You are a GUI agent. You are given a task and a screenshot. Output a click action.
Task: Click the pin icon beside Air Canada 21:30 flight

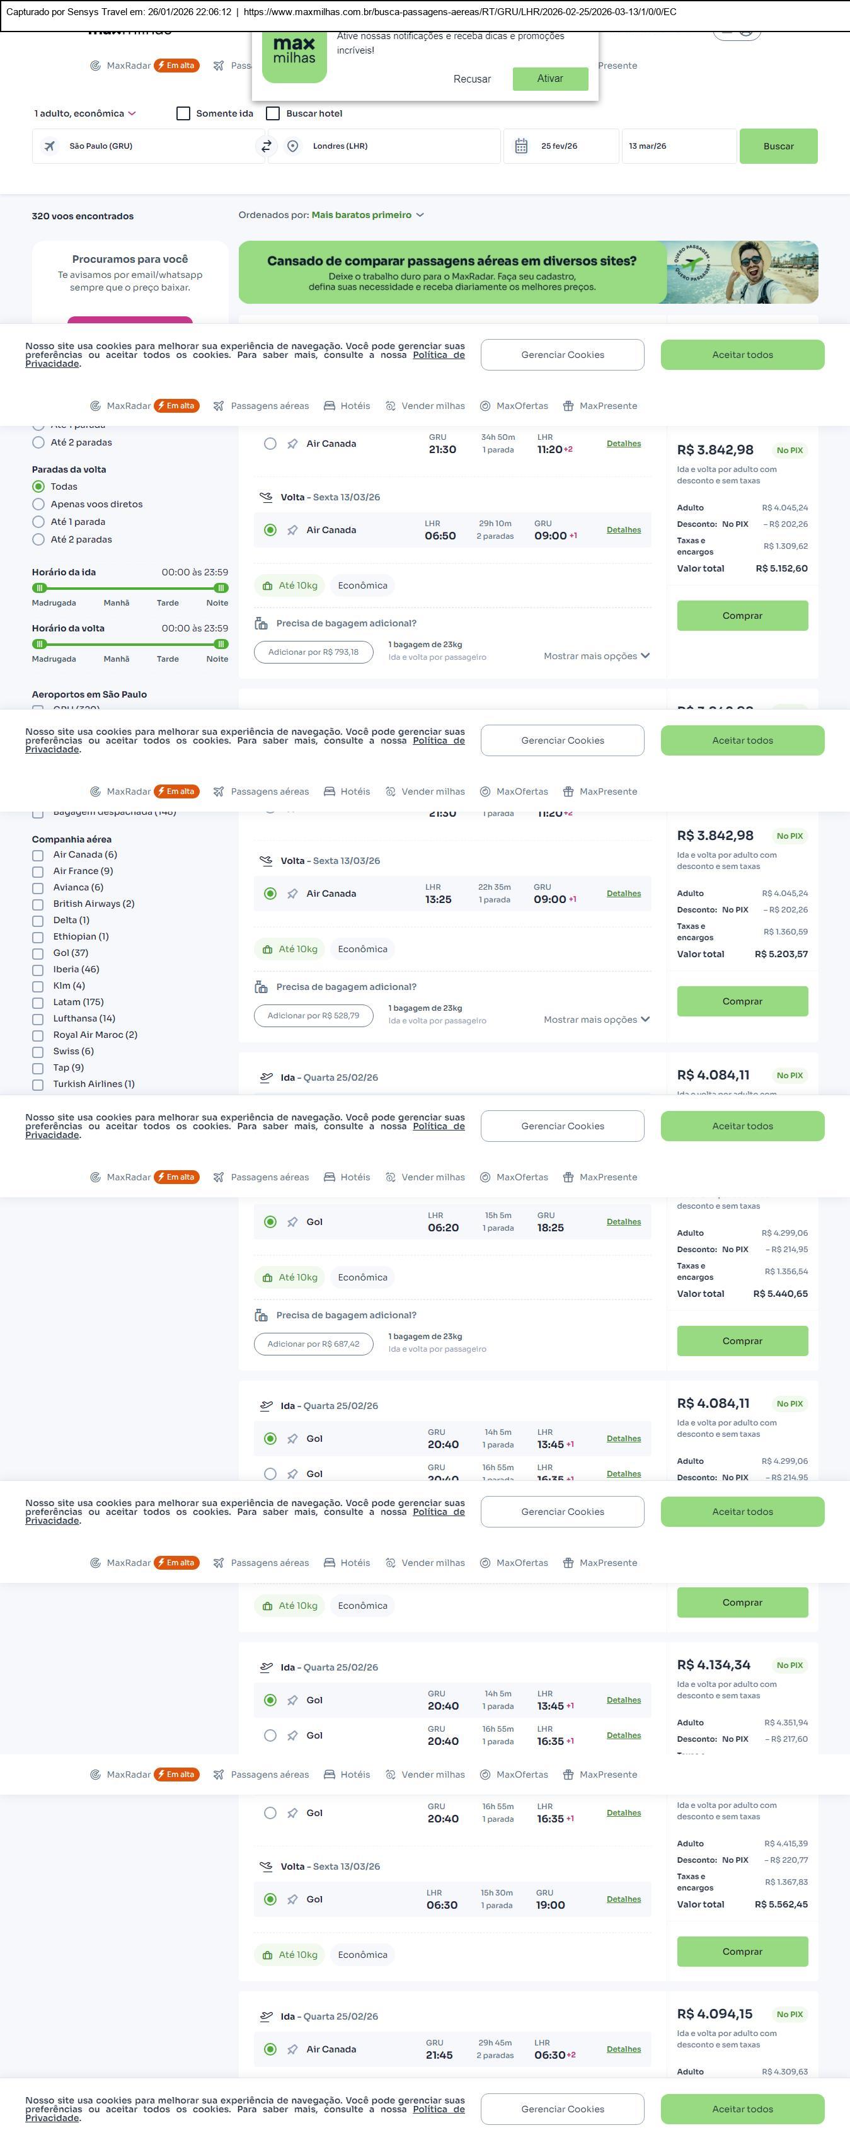292,444
